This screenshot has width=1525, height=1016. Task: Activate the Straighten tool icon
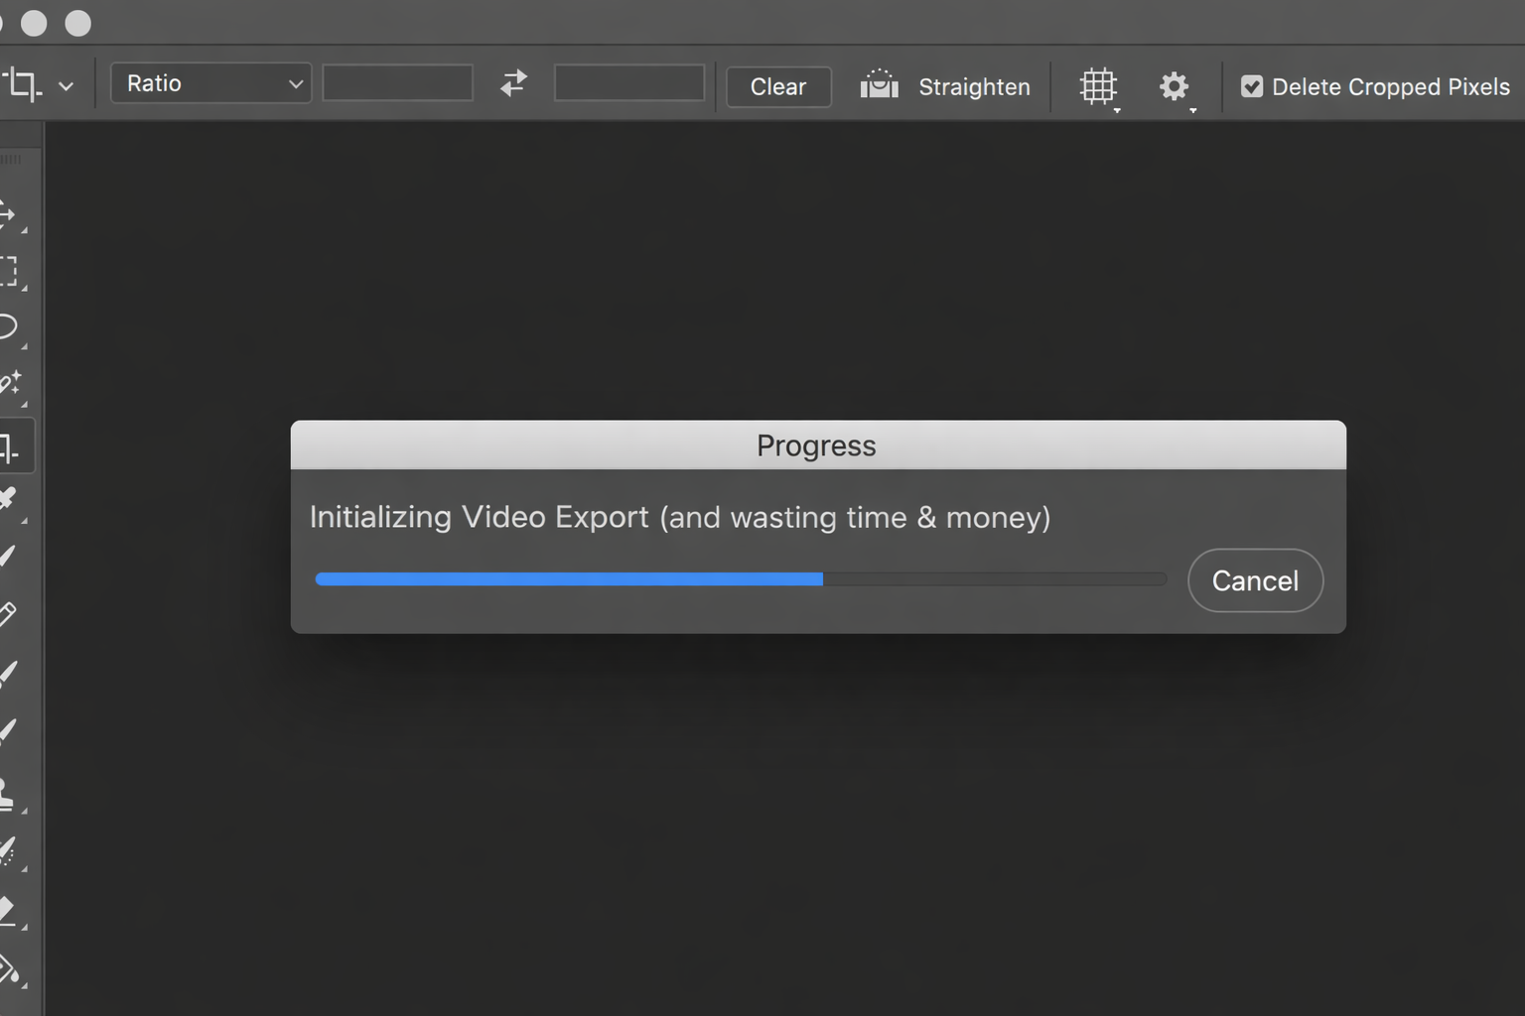pyautogui.click(x=878, y=86)
